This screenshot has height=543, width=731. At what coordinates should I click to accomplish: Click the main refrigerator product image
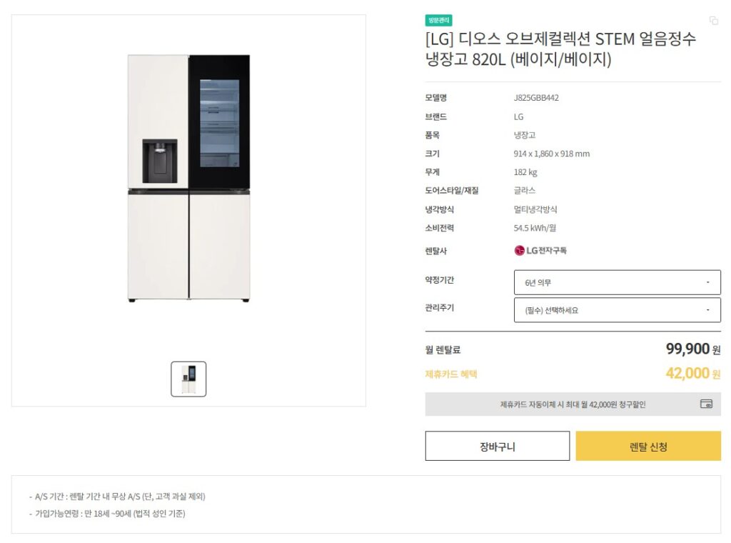188,186
